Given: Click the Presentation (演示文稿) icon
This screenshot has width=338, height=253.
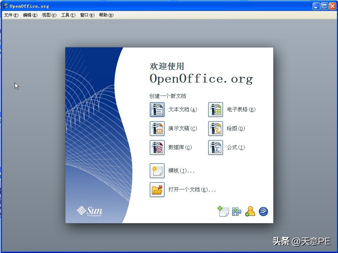Looking at the screenshot, I should pyautogui.click(x=157, y=129).
